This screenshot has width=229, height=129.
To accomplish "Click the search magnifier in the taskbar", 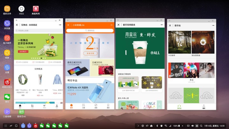I will click(x=201, y=126).
